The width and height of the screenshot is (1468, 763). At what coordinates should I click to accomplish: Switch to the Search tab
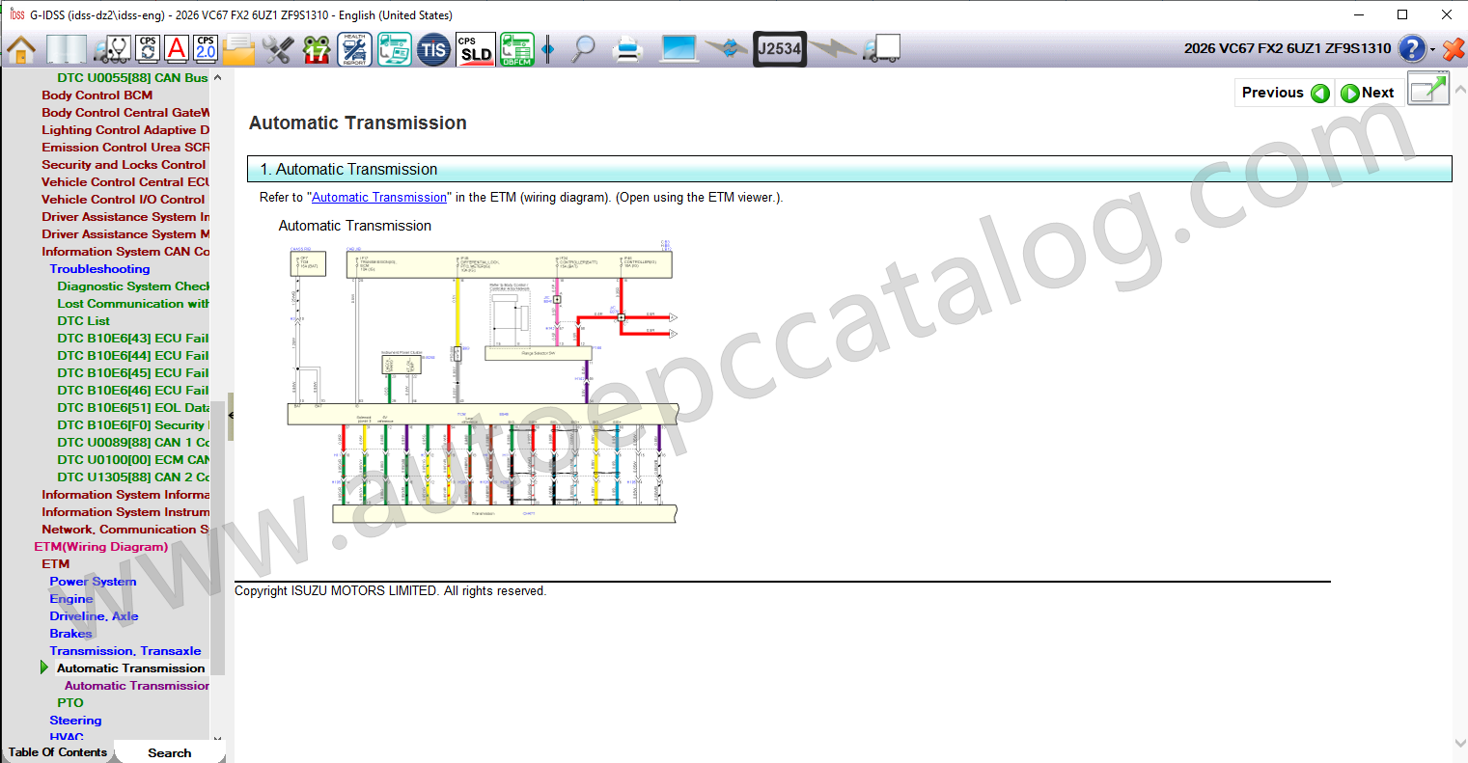169,752
